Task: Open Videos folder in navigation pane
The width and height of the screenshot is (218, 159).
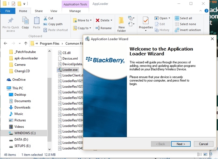Action: click(x=17, y=127)
